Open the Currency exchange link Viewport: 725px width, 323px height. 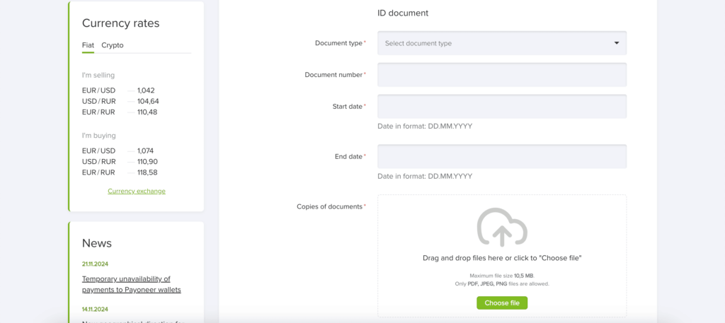coord(137,191)
